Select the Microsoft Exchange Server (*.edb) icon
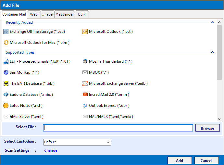The width and height of the screenshot is (224, 165). 85,83
